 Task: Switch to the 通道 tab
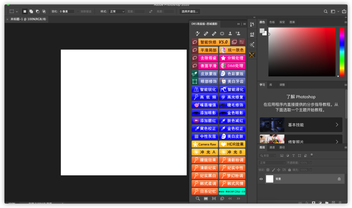pos(272,147)
